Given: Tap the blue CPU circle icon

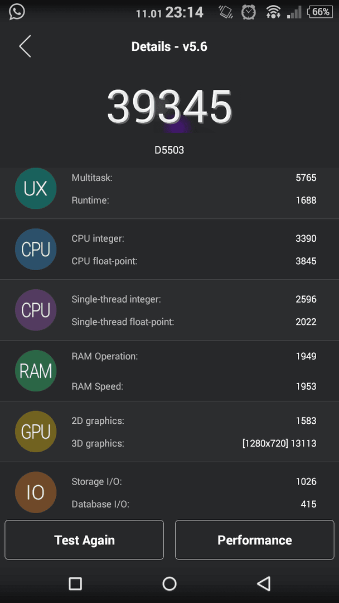Looking at the screenshot, I should [36, 249].
